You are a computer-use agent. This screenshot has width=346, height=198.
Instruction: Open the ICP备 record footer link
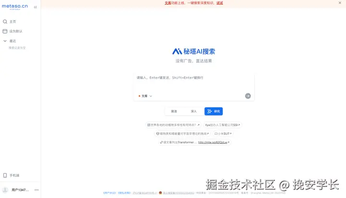145,193
